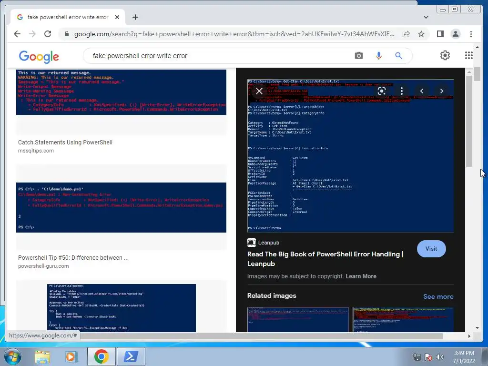Open Big Book of PowerShell Error Handling title

coord(325,259)
